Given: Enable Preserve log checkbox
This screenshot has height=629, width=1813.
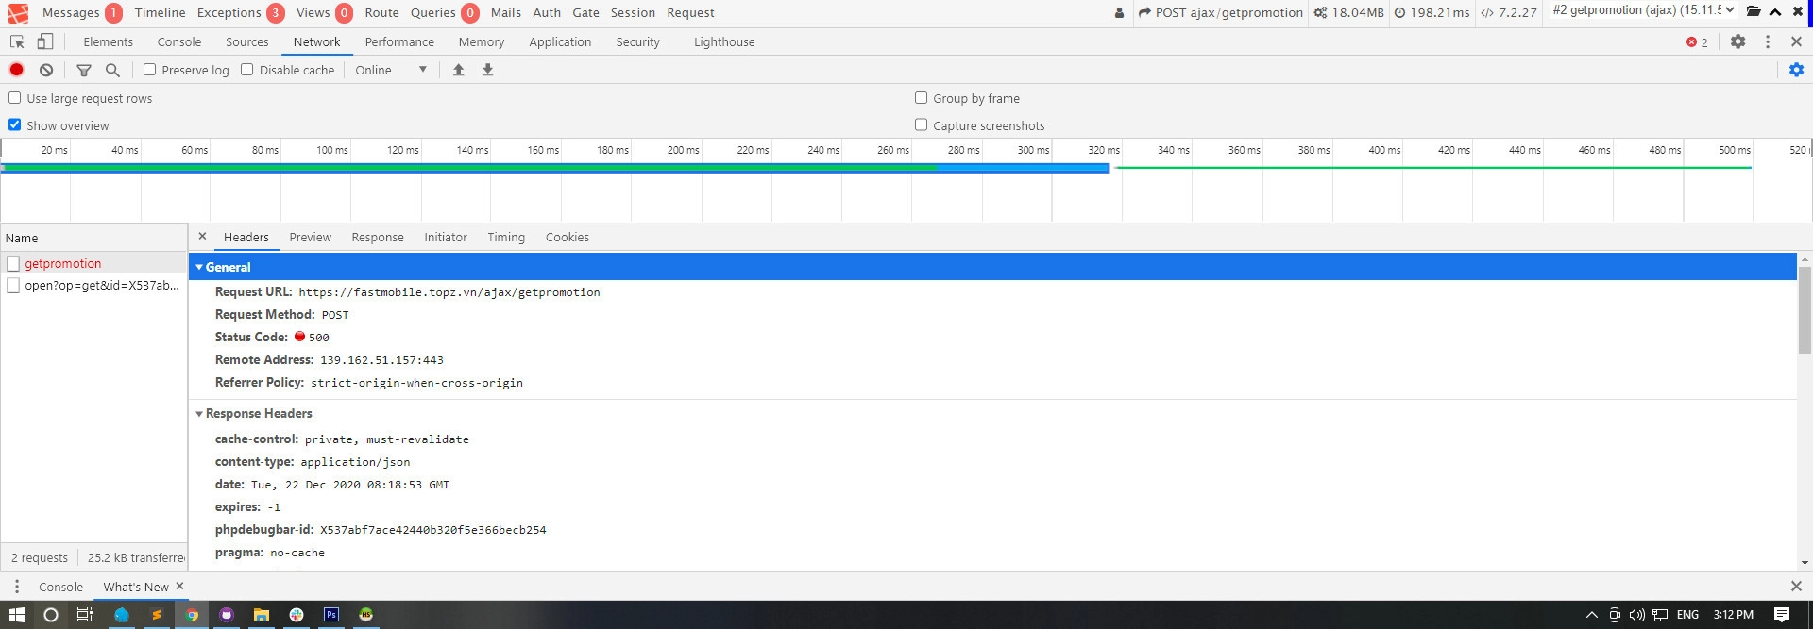Looking at the screenshot, I should (149, 70).
